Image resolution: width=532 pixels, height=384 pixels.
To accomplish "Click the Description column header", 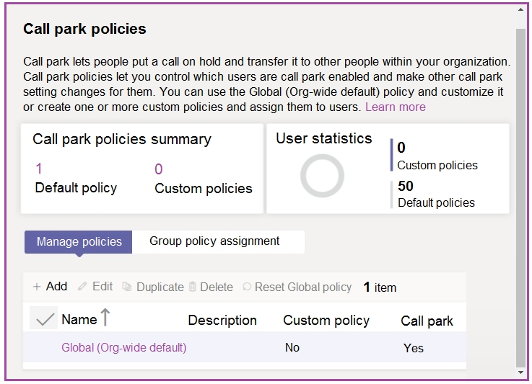I will click(222, 321).
